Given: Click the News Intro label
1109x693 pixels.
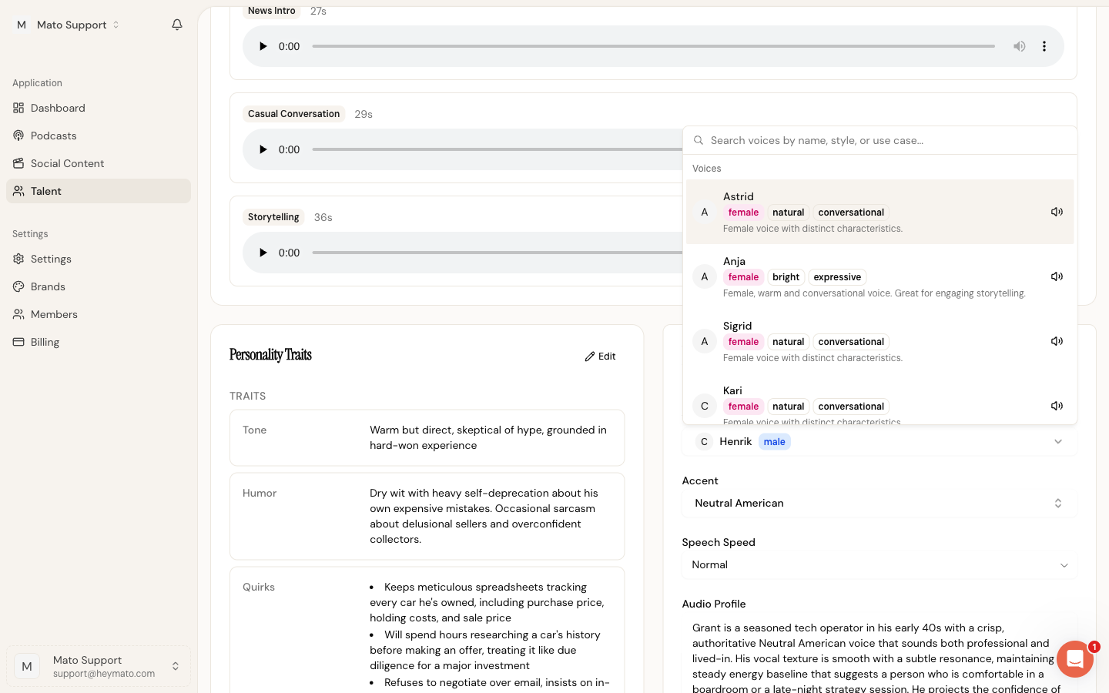Looking at the screenshot, I should (272, 11).
